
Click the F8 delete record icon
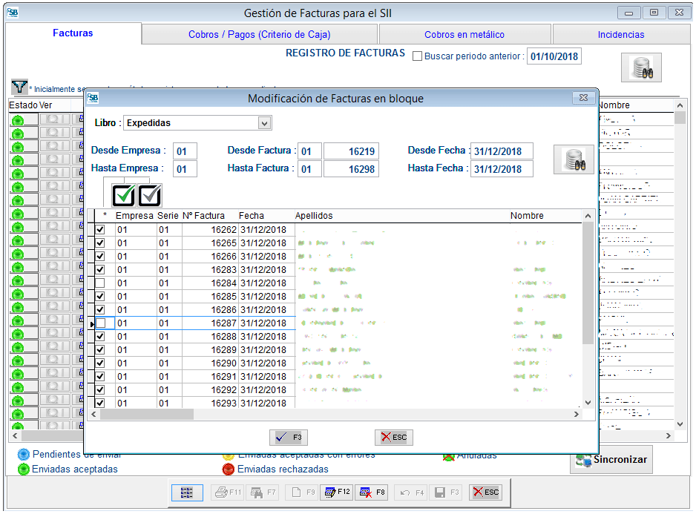point(372,492)
